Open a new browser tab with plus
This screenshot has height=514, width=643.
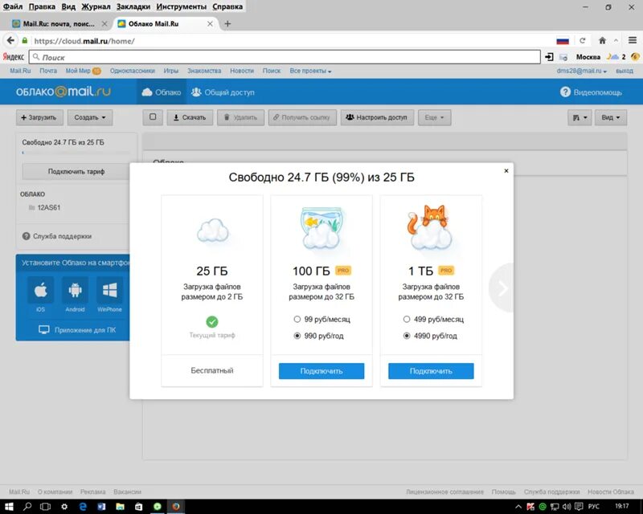click(x=227, y=24)
